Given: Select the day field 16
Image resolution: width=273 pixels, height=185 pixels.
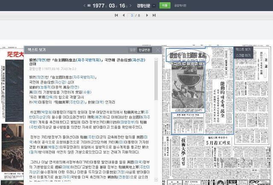Looking at the screenshot, I should [x=122, y=6].
